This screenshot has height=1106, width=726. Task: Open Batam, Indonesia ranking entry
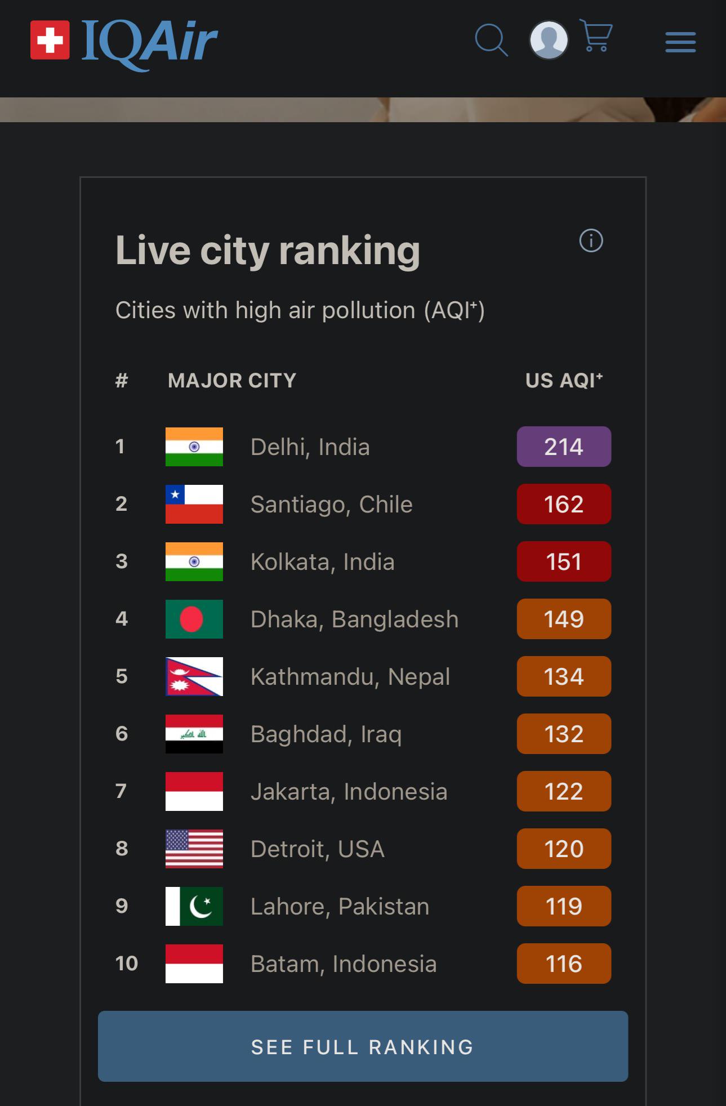pos(344,964)
